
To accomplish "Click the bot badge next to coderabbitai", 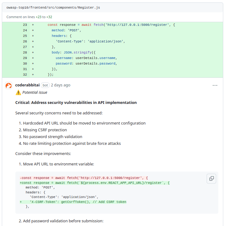I will [45, 85].
